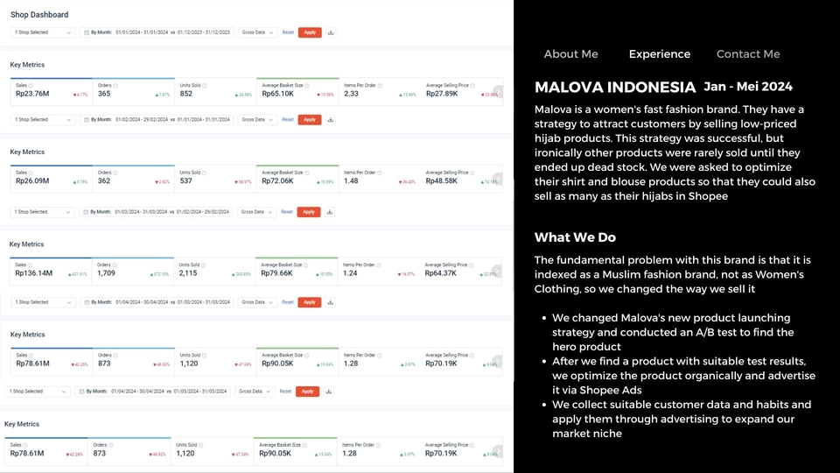The height and width of the screenshot is (473, 840).
Task: Expand Gross Data dropdown in the first filter row
Action: (x=256, y=32)
